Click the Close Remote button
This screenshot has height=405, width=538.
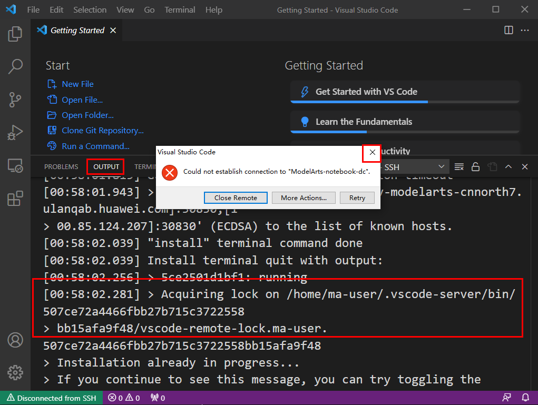coord(236,198)
